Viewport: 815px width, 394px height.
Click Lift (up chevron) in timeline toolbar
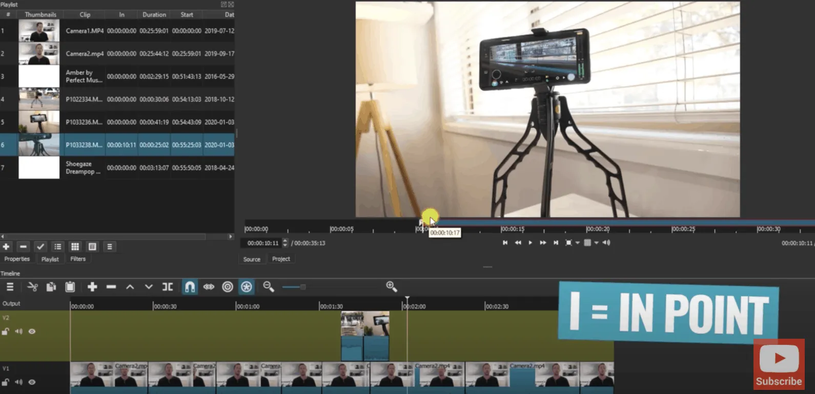(130, 287)
